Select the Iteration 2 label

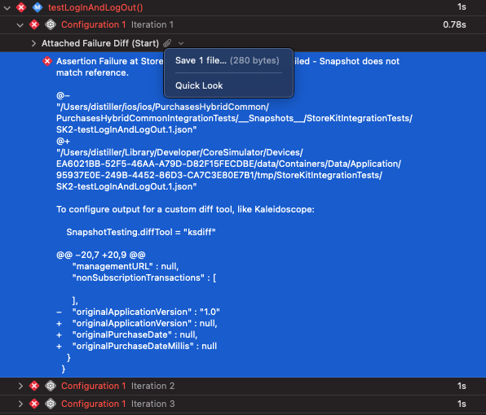click(x=152, y=386)
